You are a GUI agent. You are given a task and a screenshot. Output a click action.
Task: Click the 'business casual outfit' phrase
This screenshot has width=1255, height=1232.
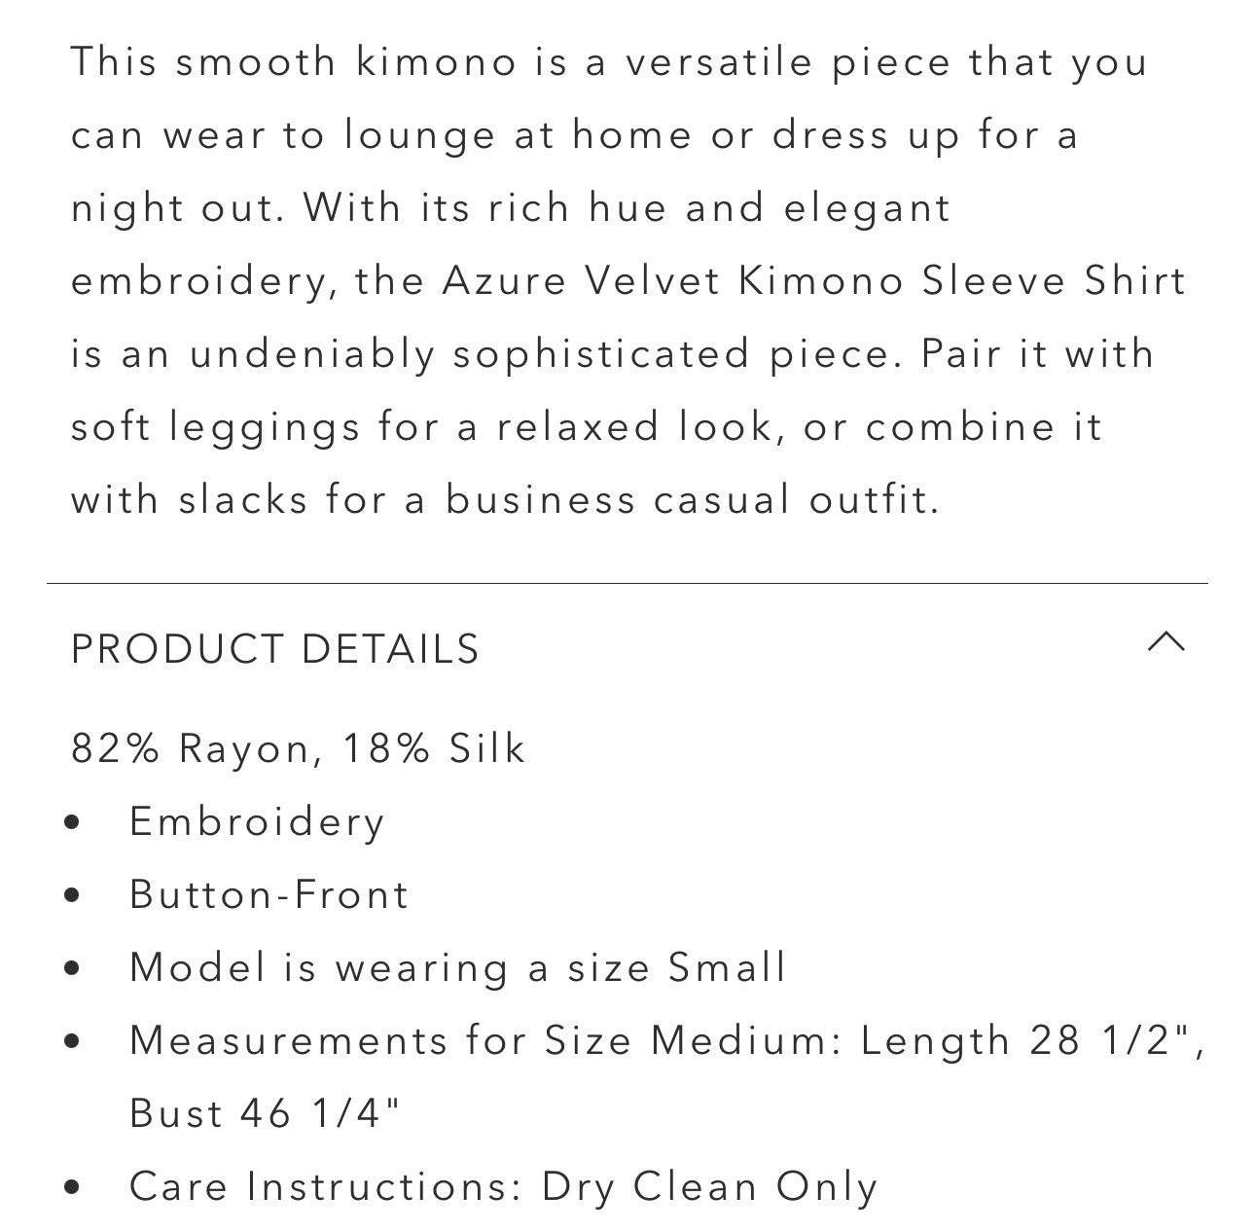click(x=692, y=500)
